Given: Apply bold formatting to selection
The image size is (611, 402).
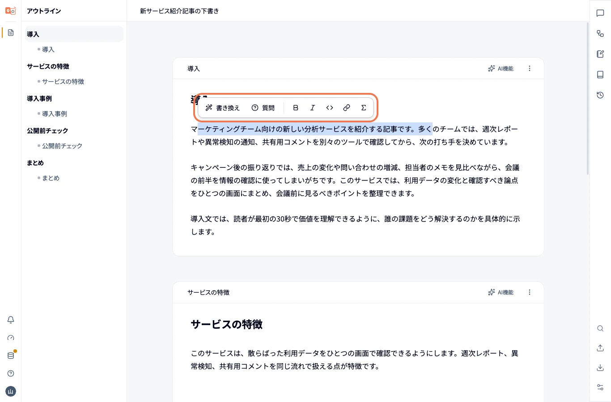Looking at the screenshot, I should pos(296,108).
